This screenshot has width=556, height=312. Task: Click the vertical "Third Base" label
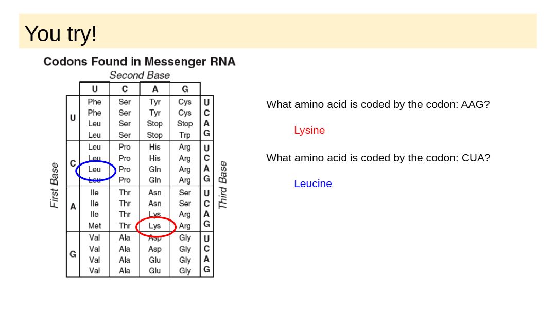(x=222, y=185)
